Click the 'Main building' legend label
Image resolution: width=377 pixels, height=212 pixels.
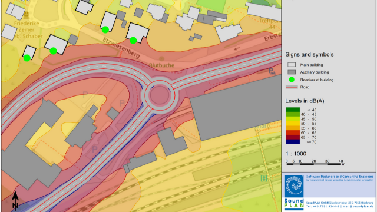[x=312, y=65]
